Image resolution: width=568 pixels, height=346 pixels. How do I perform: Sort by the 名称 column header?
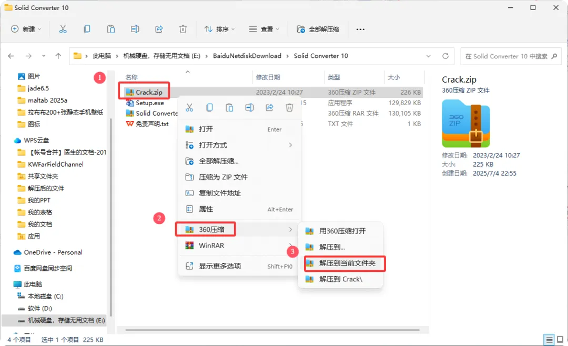(x=131, y=77)
